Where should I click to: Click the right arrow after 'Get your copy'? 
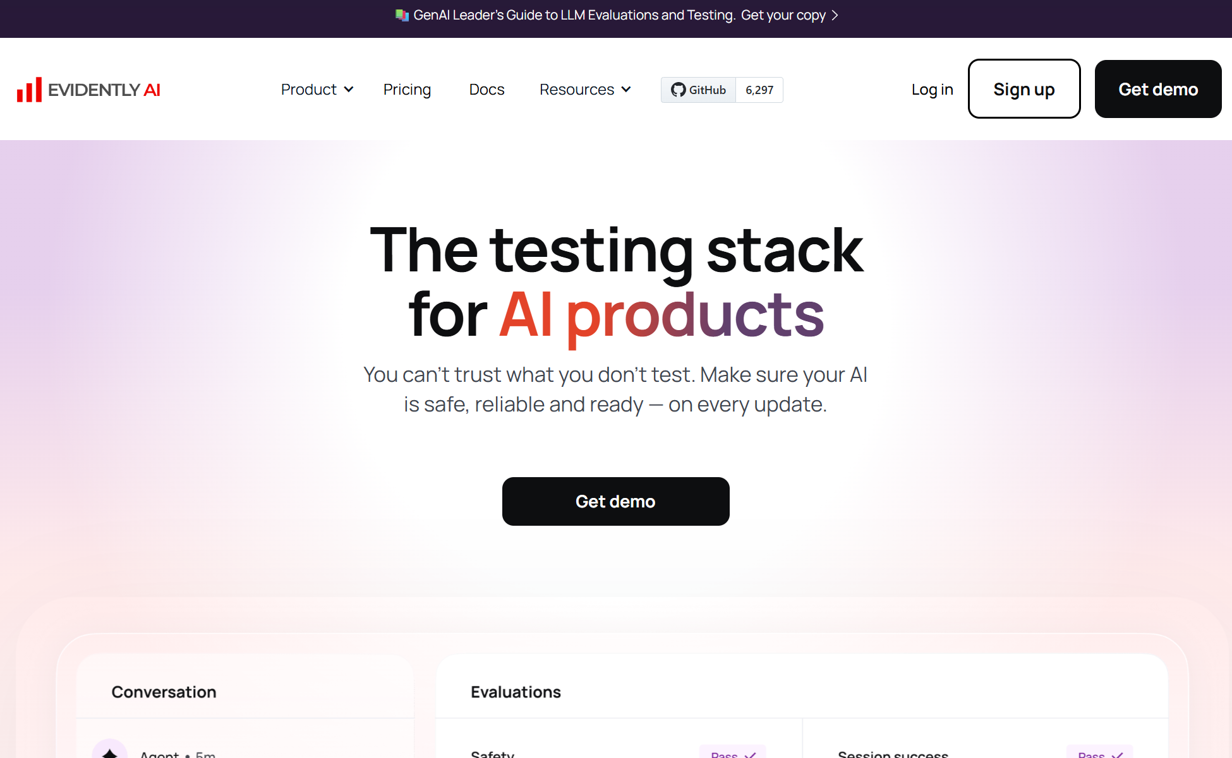835,15
